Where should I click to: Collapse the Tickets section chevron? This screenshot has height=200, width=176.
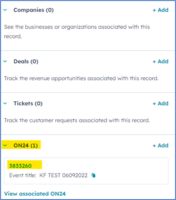pos(5,103)
